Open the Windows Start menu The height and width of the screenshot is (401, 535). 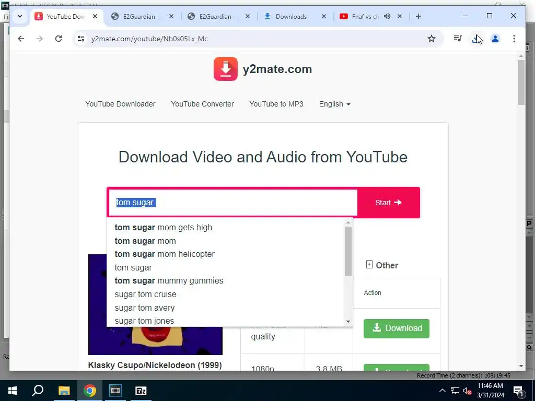[x=13, y=391]
